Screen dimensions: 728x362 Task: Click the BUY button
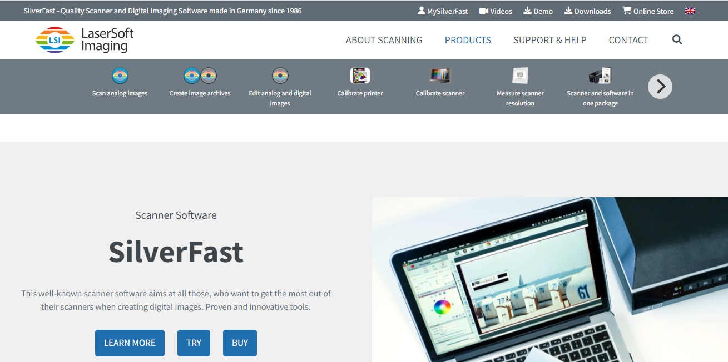coord(240,343)
